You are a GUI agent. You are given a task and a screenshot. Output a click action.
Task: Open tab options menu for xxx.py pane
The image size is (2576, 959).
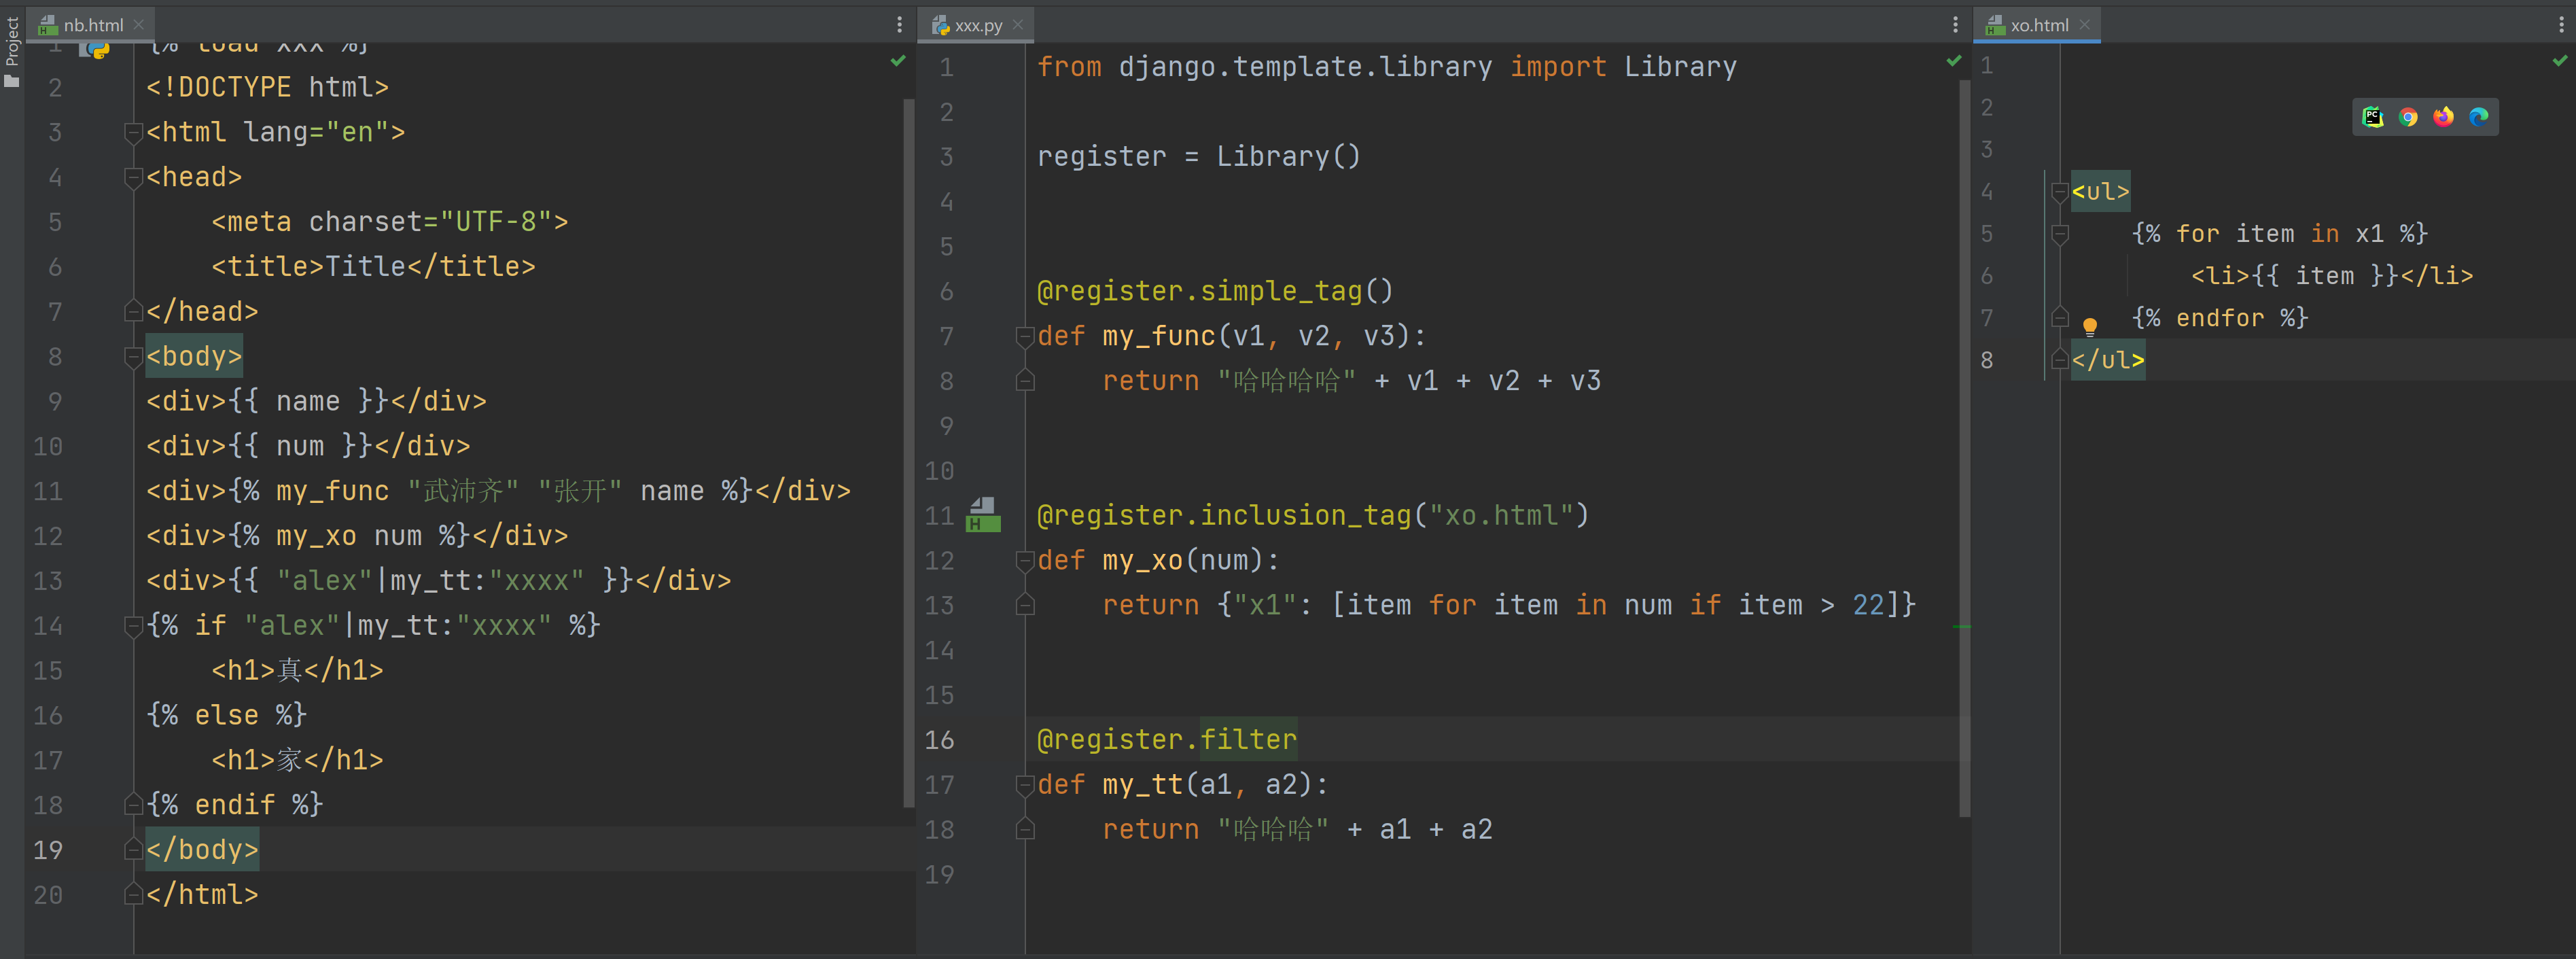click(x=1955, y=25)
